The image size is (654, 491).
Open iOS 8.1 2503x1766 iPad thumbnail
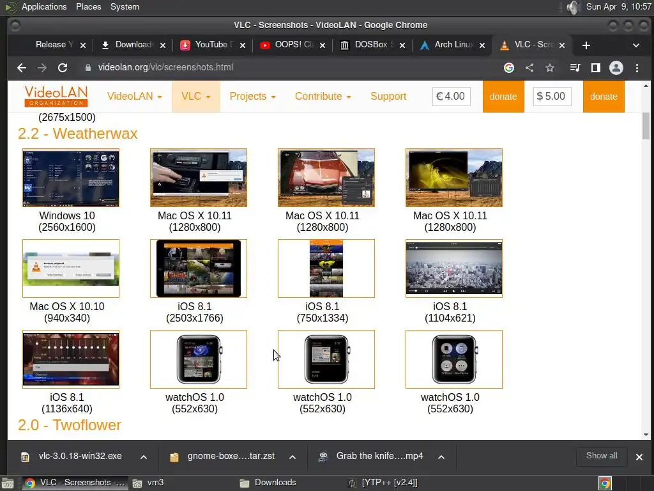199,269
